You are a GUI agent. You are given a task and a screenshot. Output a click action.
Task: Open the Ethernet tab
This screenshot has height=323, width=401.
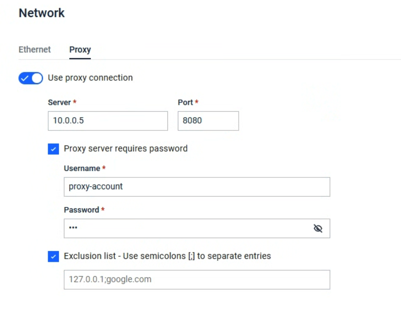tap(34, 50)
